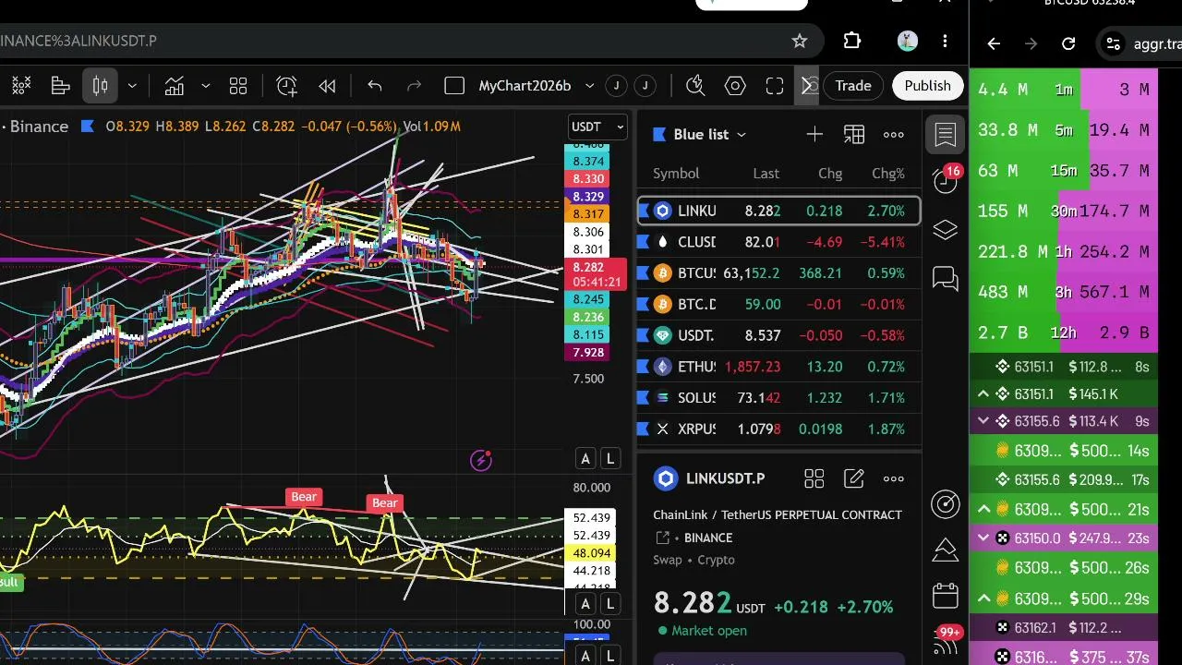Bookmark this page with the star icon
Screen dimensions: 1182x665
click(x=800, y=41)
